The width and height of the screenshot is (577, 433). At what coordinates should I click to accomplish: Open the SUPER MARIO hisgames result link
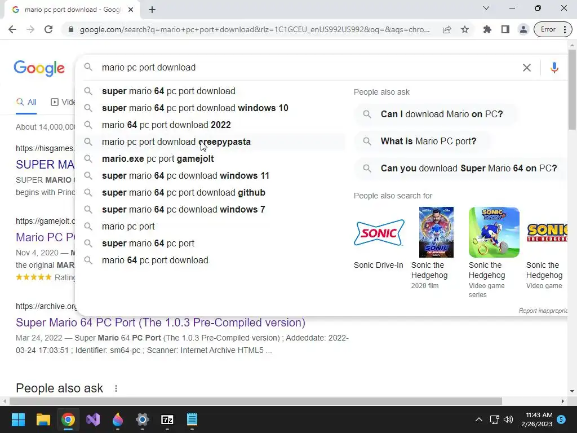tap(45, 164)
